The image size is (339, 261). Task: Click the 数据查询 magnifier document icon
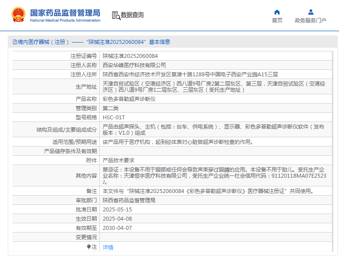tap(116, 15)
